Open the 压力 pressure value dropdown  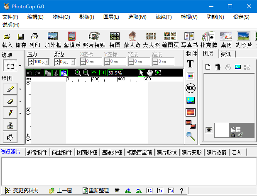[x=47, y=62]
